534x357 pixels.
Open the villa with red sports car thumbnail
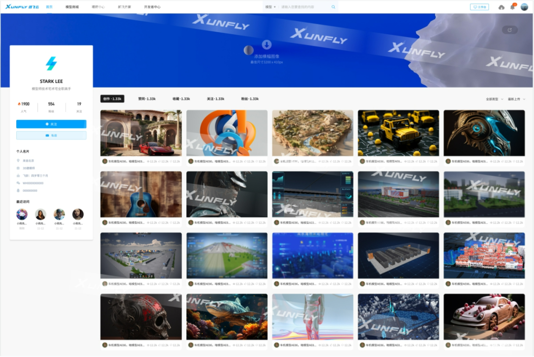click(x=141, y=133)
